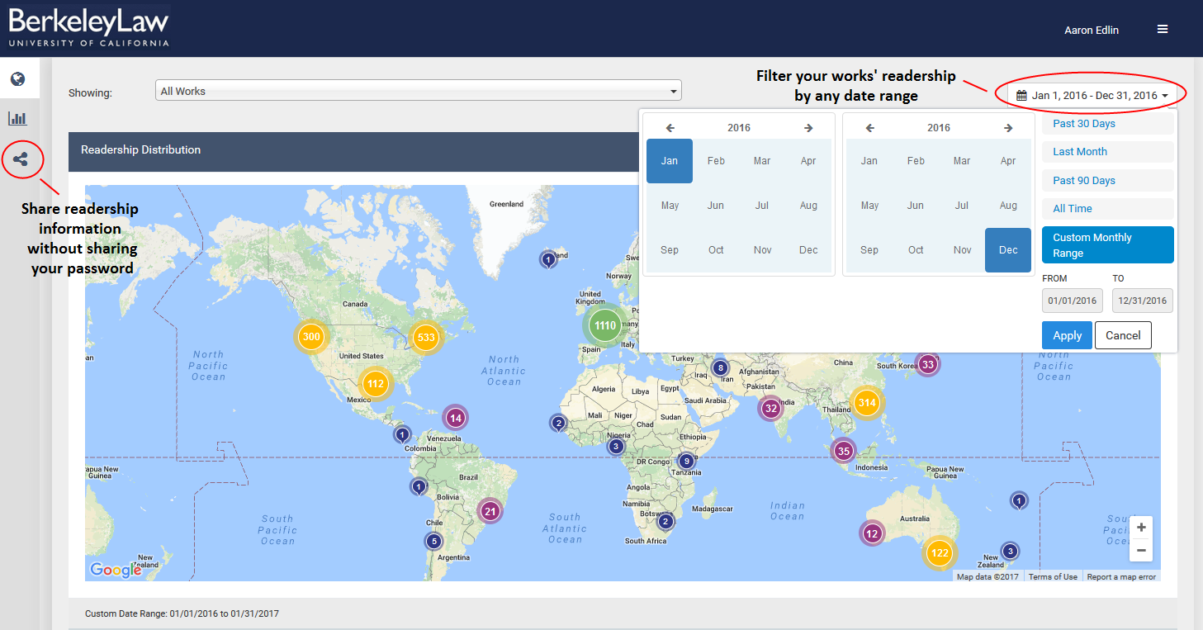Click the 300 cluster on the US west coast

311,336
